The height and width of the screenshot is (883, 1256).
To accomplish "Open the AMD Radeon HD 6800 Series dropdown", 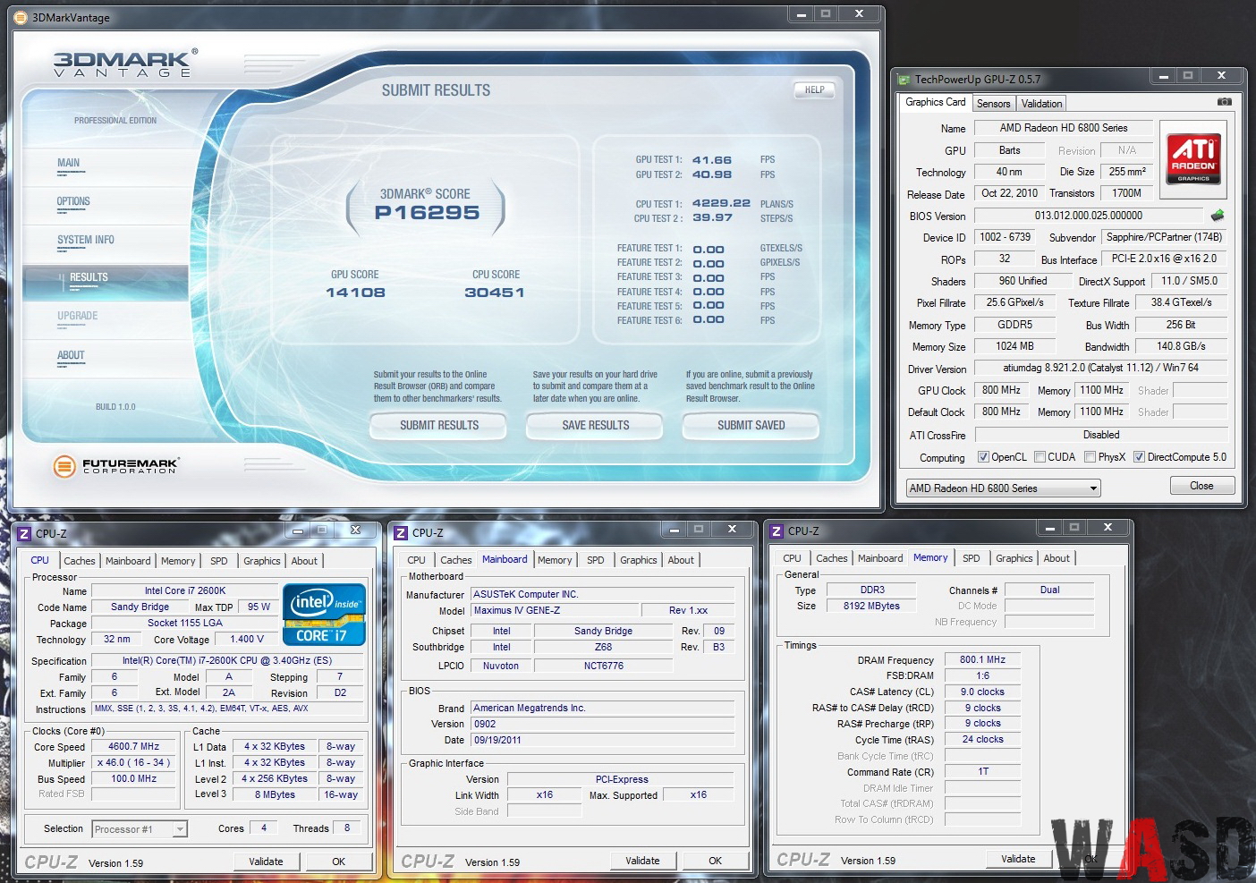I will tap(1003, 488).
